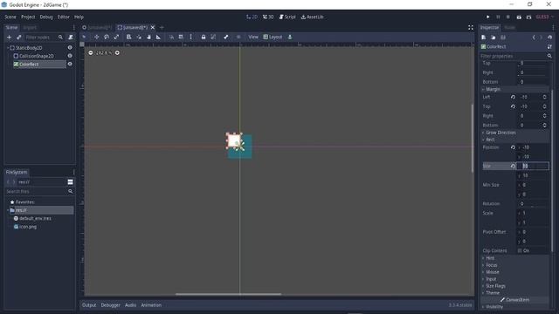559x314 pixels.
Task: Switch to the Import tab
Action: (30, 27)
